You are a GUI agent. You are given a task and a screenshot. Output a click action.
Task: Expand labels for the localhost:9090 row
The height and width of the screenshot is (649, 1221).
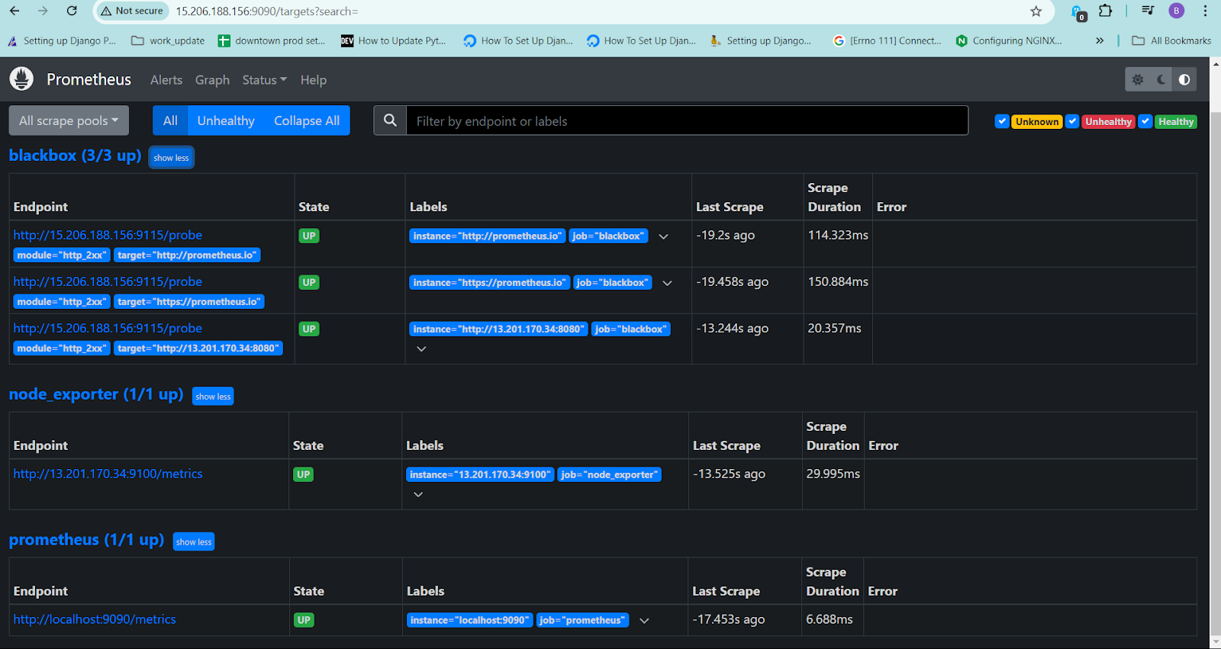(644, 621)
